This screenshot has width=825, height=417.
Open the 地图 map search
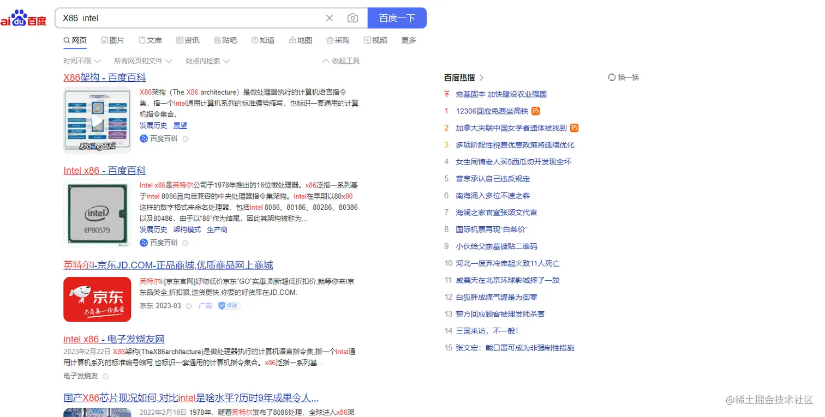click(301, 40)
